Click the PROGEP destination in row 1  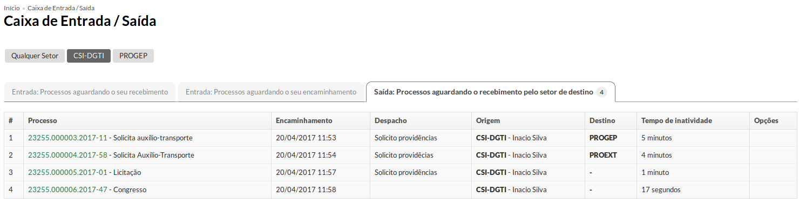point(603,138)
